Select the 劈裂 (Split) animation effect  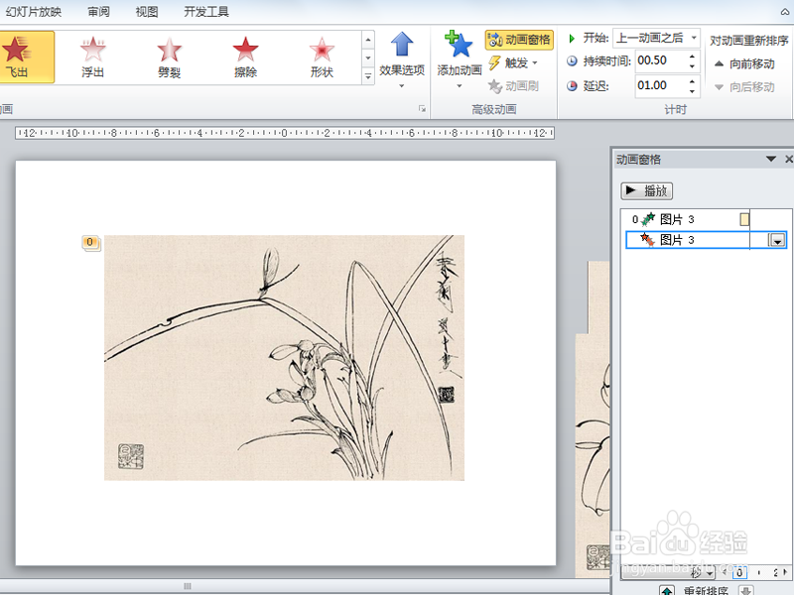[x=169, y=57]
